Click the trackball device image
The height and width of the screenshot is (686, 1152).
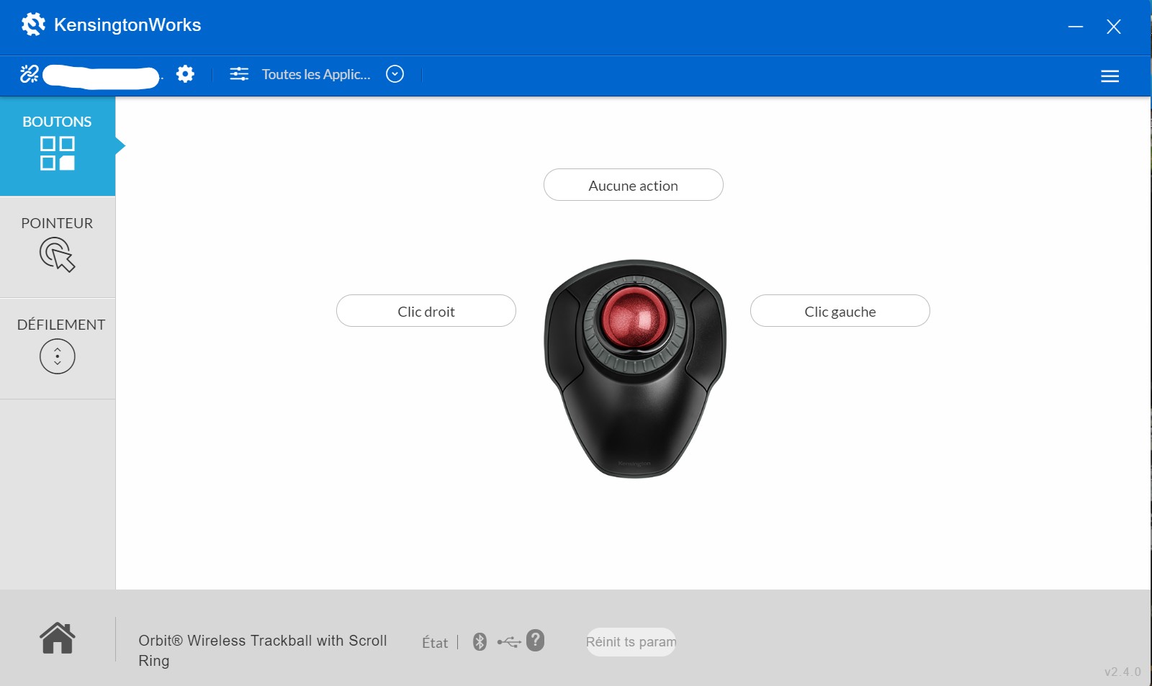(635, 368)
